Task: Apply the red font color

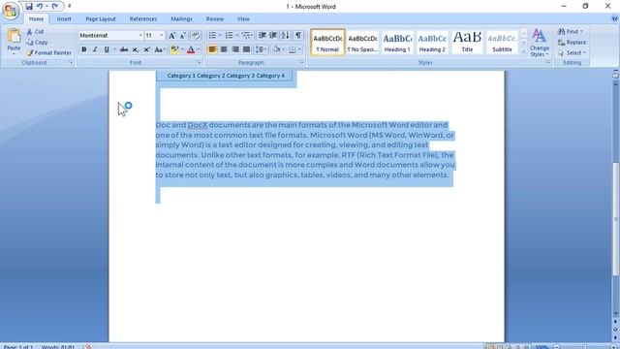Action: [x=191, y=49]
